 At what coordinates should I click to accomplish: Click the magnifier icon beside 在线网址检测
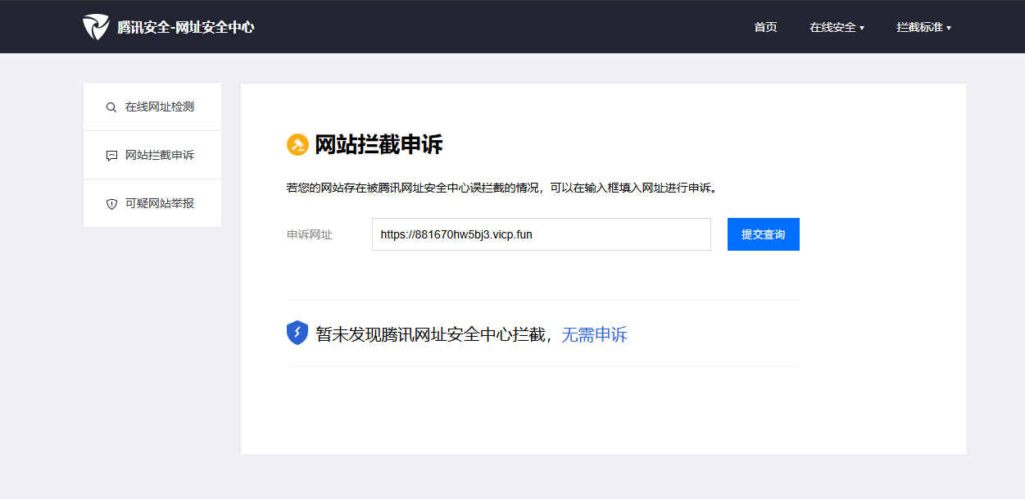111,107
